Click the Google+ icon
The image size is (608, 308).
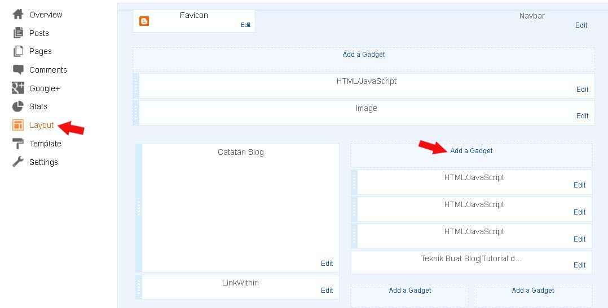coord(18,88)
